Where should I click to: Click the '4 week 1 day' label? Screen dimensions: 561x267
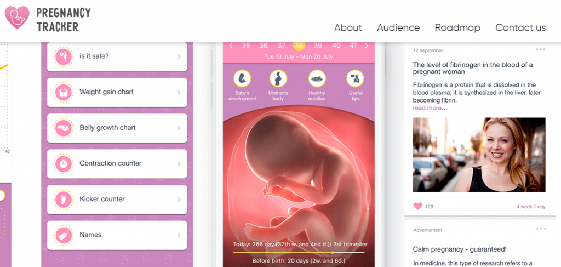point(531,207)
